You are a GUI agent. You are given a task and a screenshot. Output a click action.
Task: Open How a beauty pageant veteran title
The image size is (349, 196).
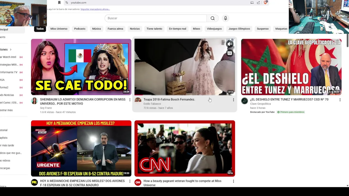[182, 183]
